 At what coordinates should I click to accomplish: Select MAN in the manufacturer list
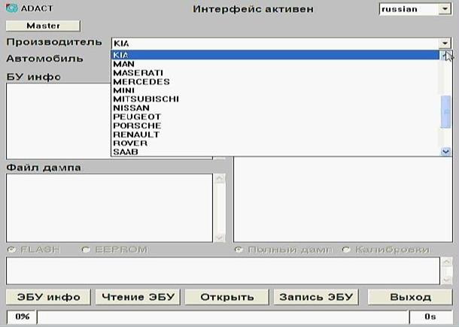pyautogui.click(x=275, y=64)
